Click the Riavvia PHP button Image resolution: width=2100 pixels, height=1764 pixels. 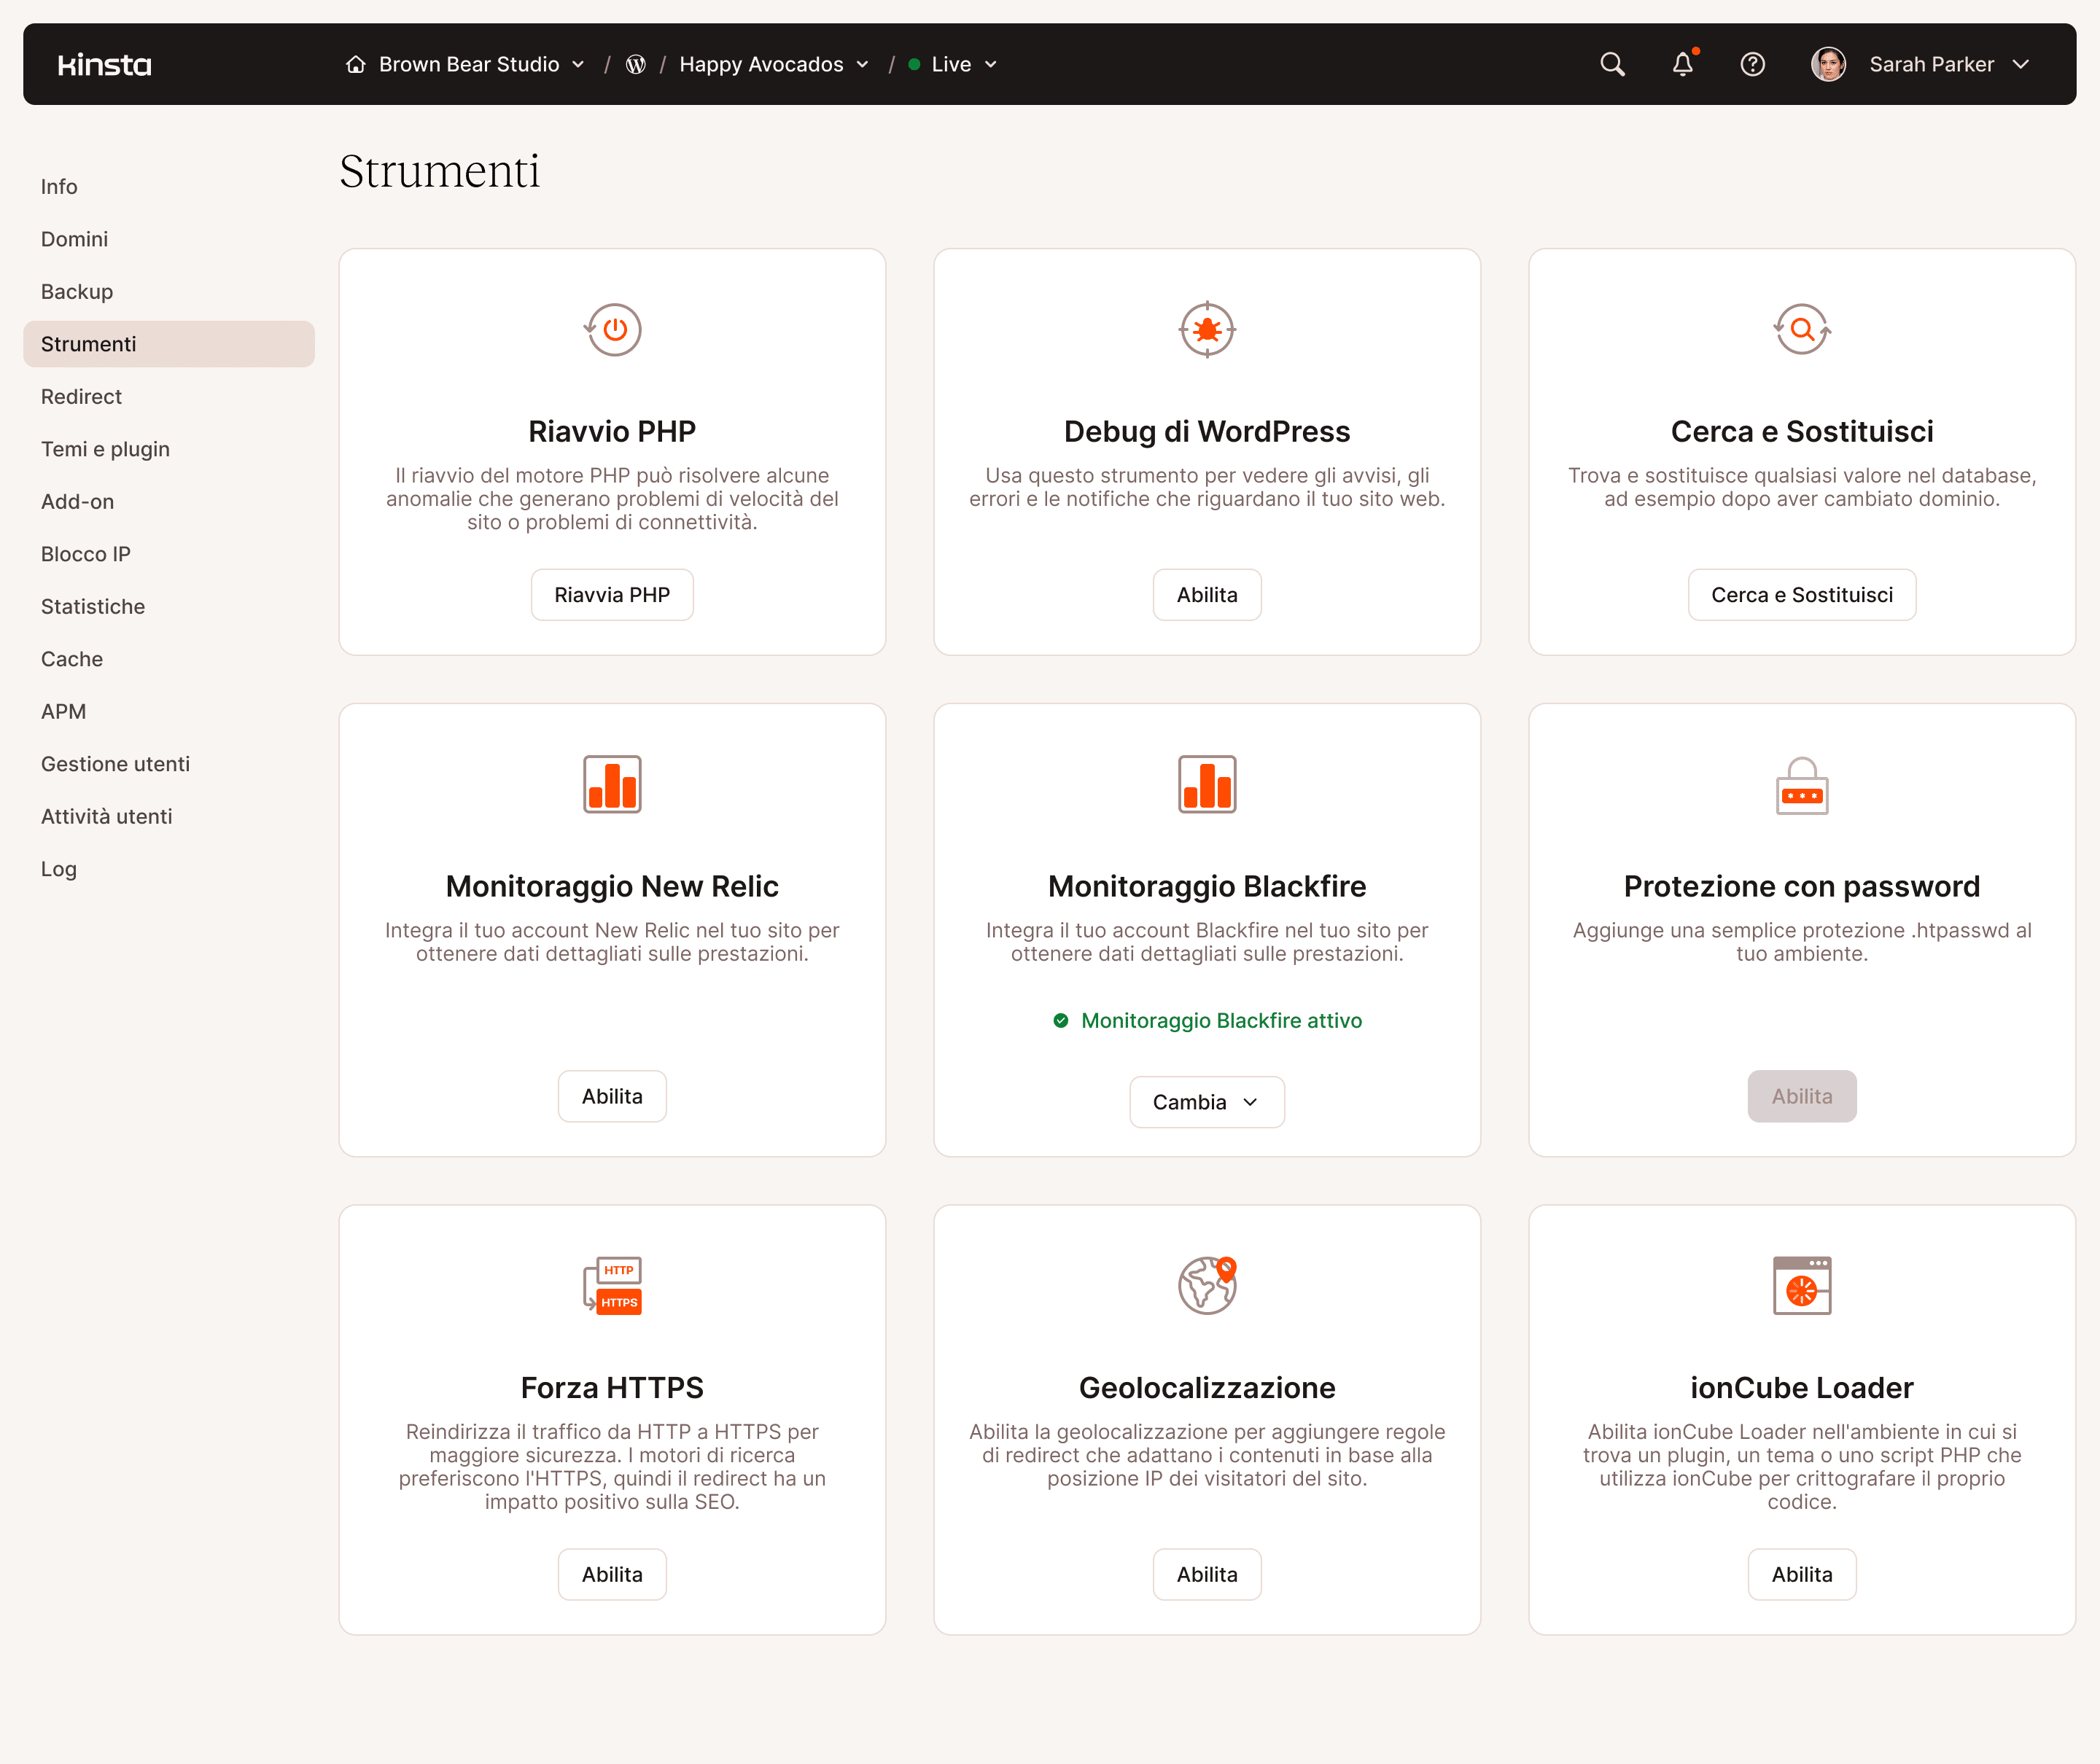[611, 594]
